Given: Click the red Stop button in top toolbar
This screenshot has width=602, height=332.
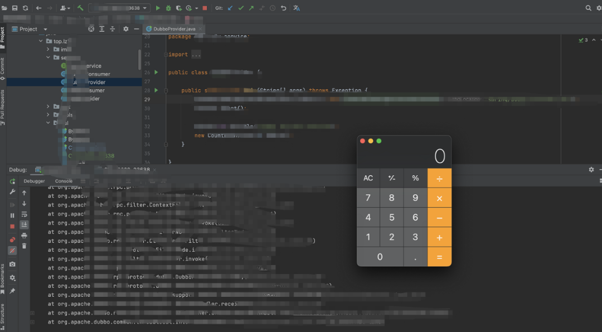Looking at the screenshot, I should tap(205, 8).
